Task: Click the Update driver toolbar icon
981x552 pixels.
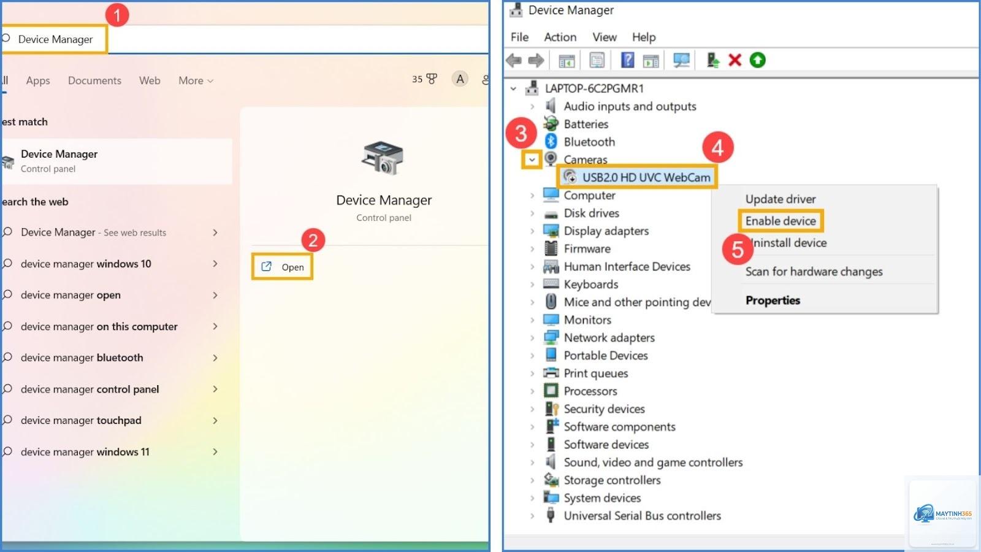Action: (x=712, y=60)
